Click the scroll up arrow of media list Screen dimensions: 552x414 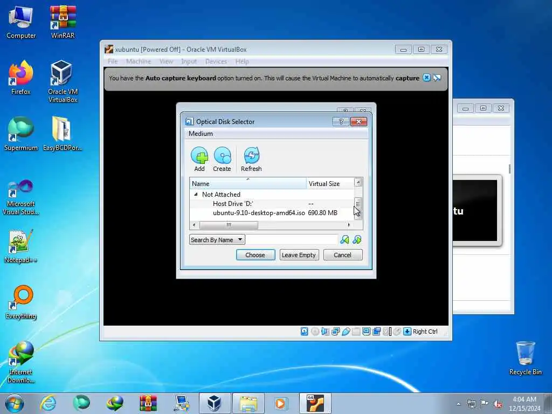point(358,182)
